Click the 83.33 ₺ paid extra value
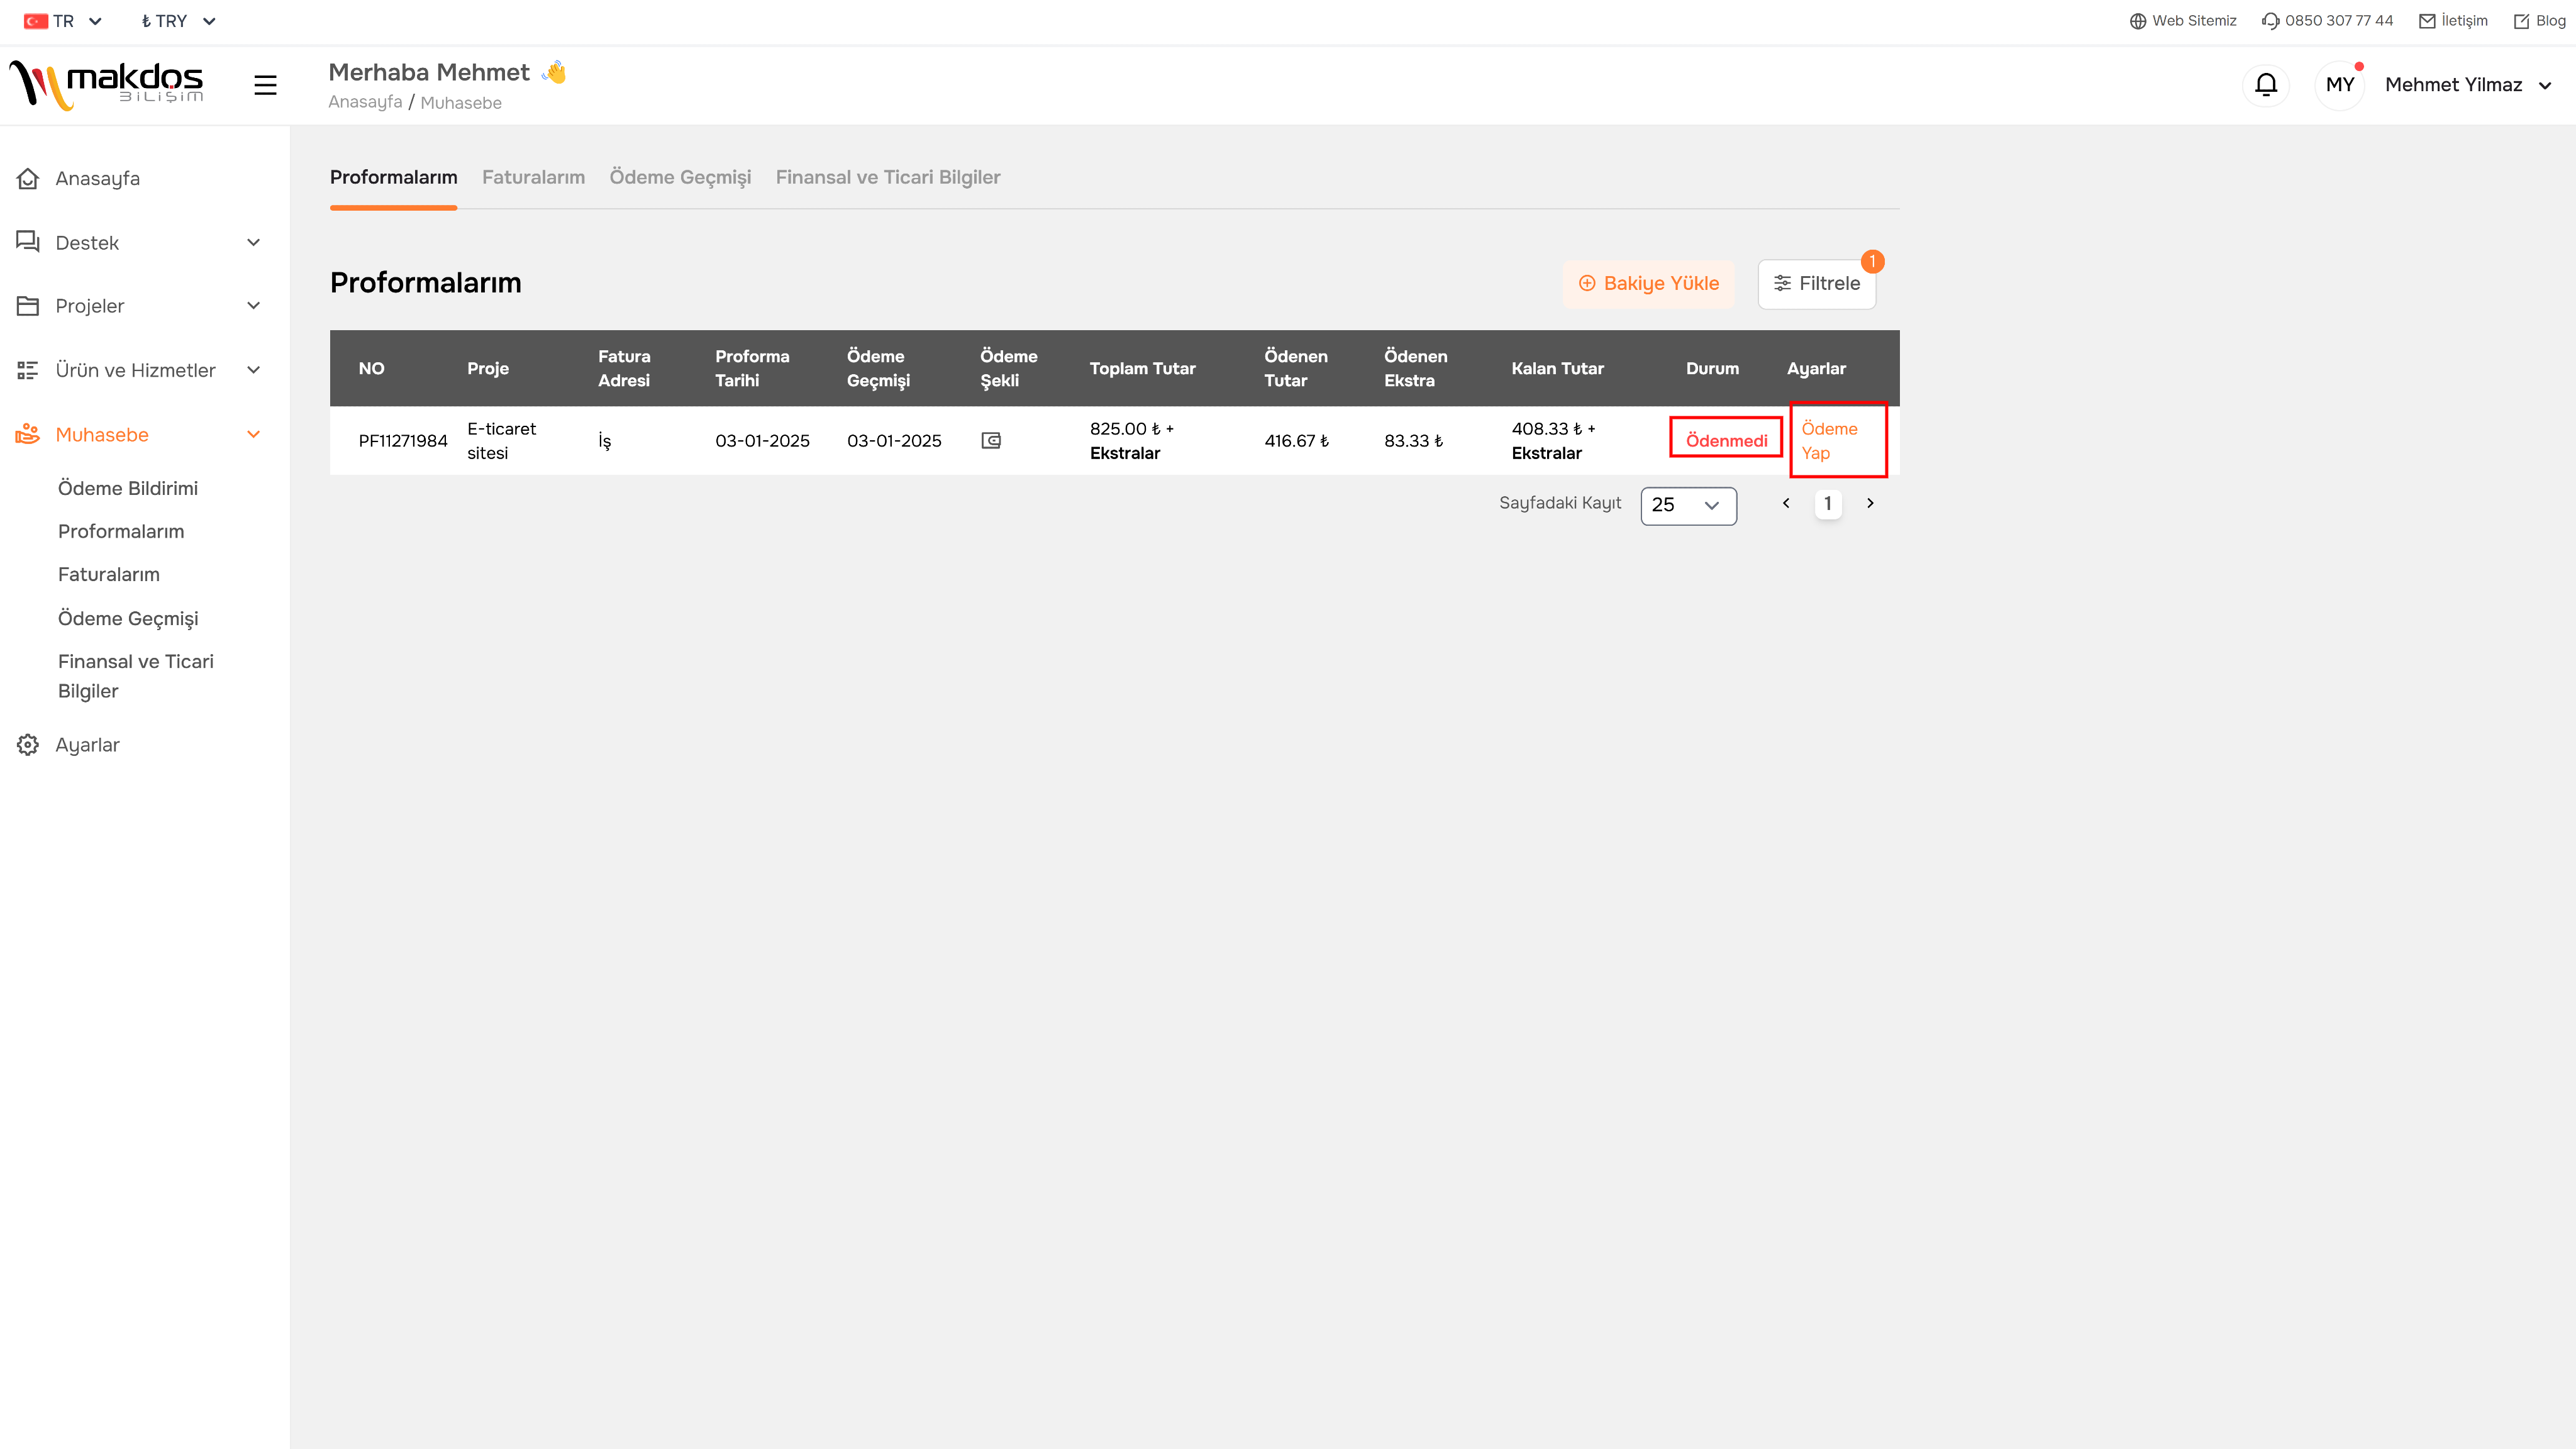Viewport: 2576px width, 1449px height. pyautogui.click(x=1413, y=440)
